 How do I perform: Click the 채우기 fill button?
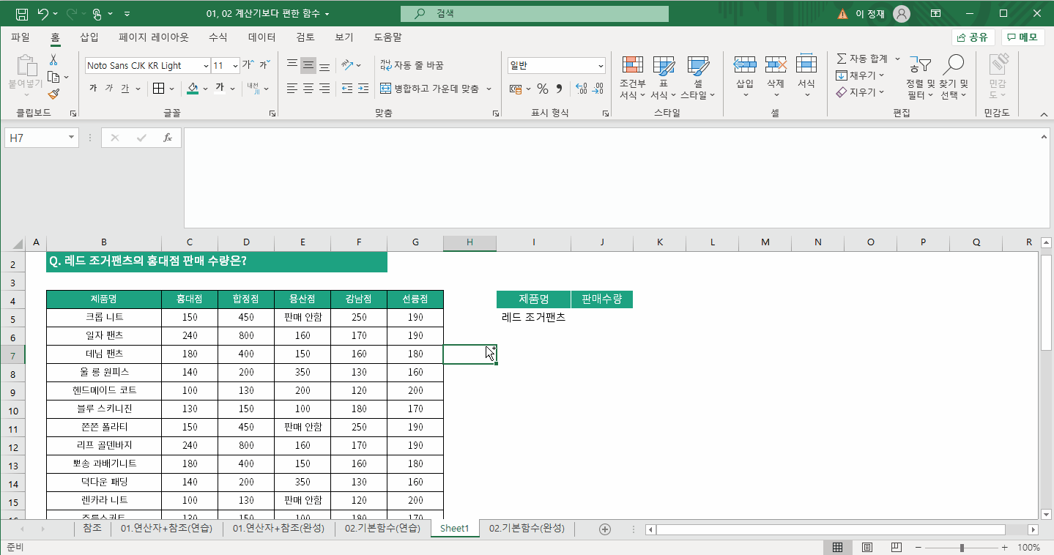pyautogui.click(x=861, y=75)
